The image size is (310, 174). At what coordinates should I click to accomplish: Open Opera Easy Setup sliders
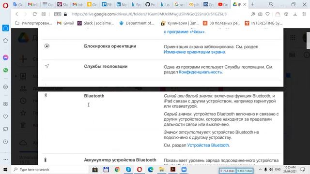point(304,14)
